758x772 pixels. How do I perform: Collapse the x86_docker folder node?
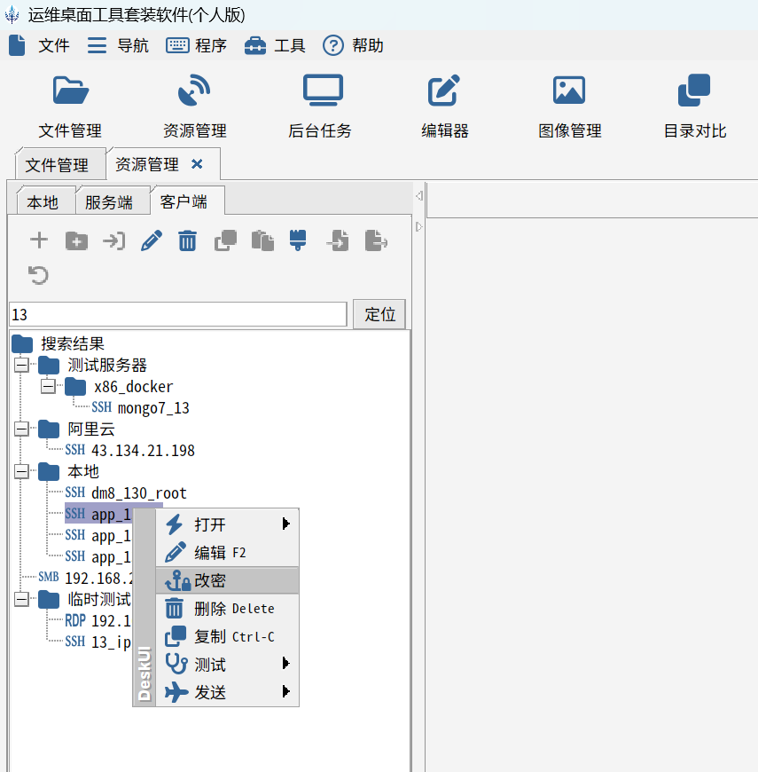pyautogui.click(x=48, y=387)
